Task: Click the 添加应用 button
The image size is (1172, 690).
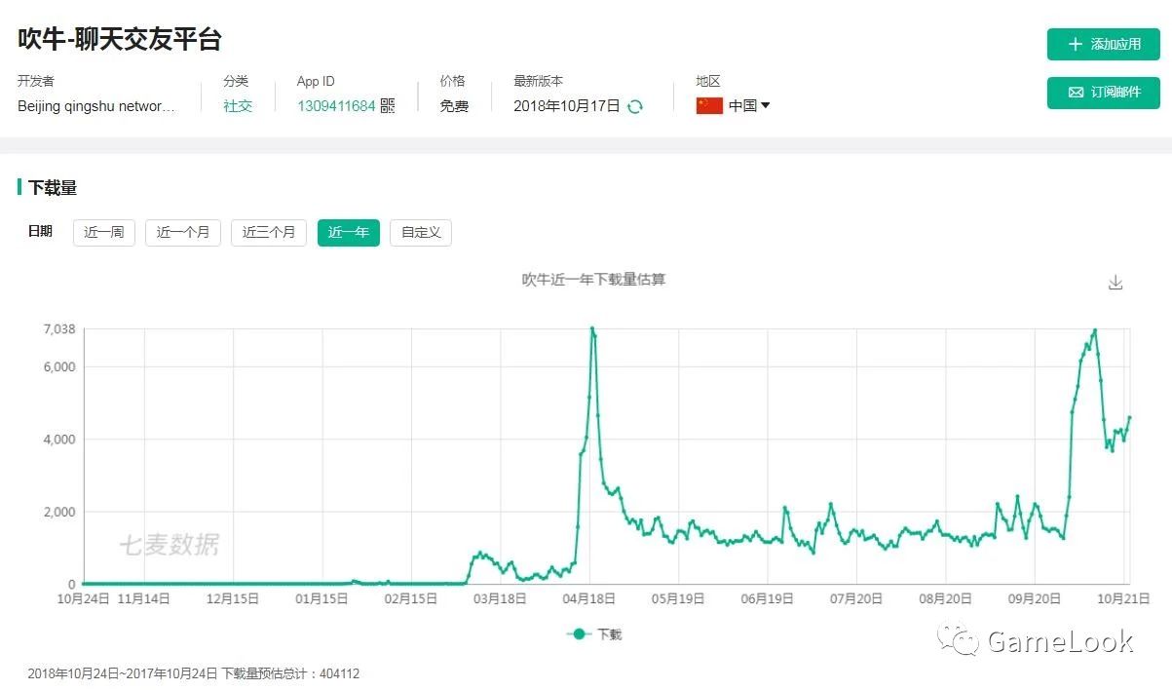Action: [1102, 43]
